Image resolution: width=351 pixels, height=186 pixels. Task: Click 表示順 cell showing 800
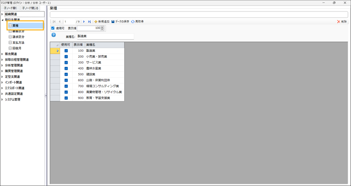pyautogui.click(x=79, y=92)
